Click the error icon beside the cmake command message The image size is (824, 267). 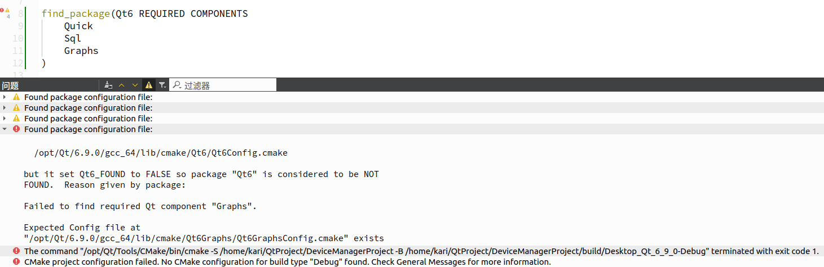click(16, 251)
